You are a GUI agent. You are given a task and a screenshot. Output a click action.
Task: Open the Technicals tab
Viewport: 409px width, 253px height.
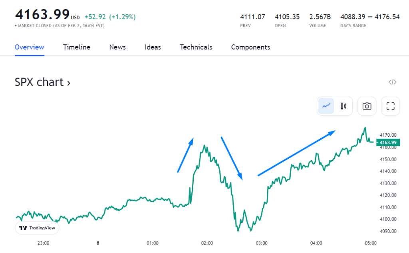click(196, 47)
